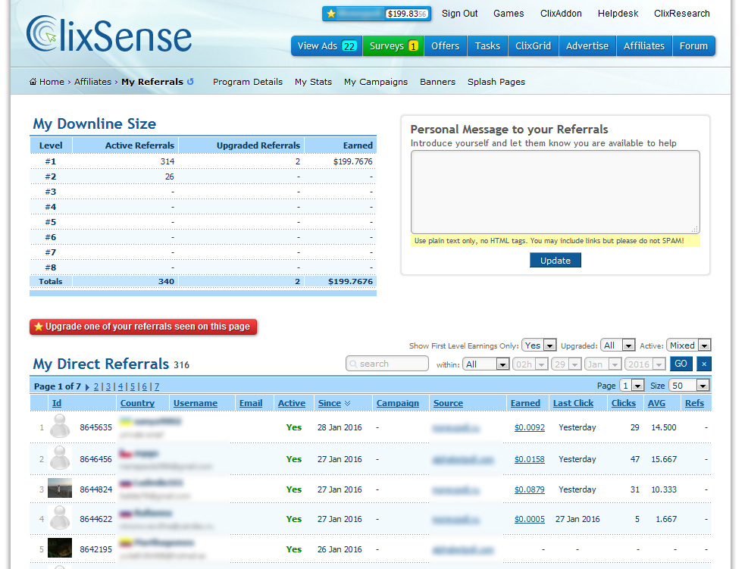Open the Page number dropdown
The image size is (748, 569).
tap(631, 386)
